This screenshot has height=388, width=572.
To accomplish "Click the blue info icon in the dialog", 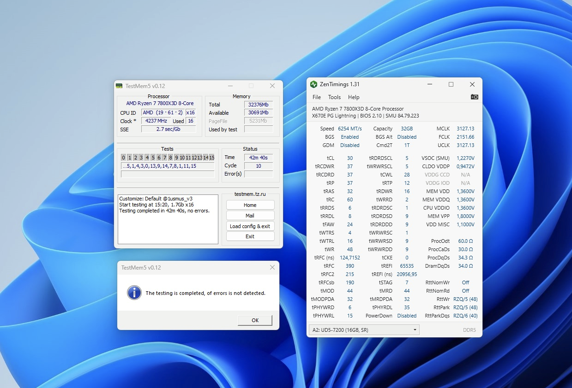I will pos(134,293).
